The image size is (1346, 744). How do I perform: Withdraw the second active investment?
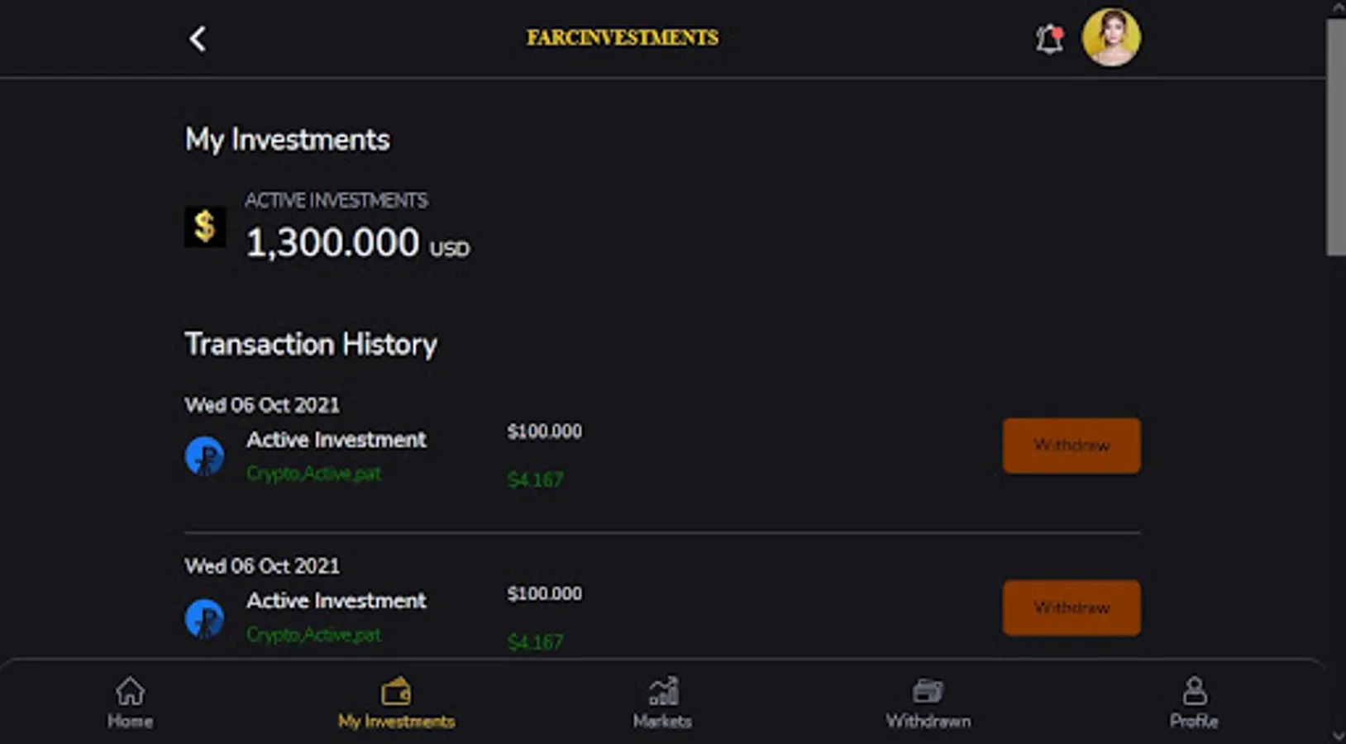point(1072,608)
